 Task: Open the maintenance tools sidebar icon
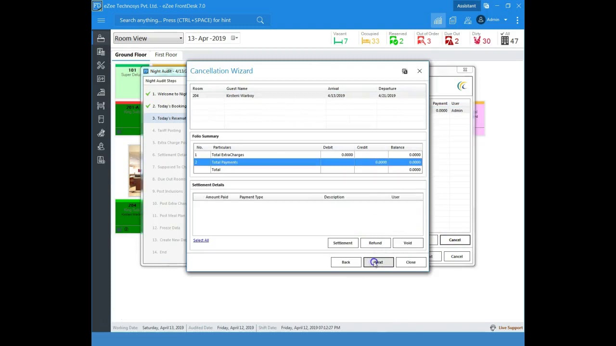(x=101, y=65)
